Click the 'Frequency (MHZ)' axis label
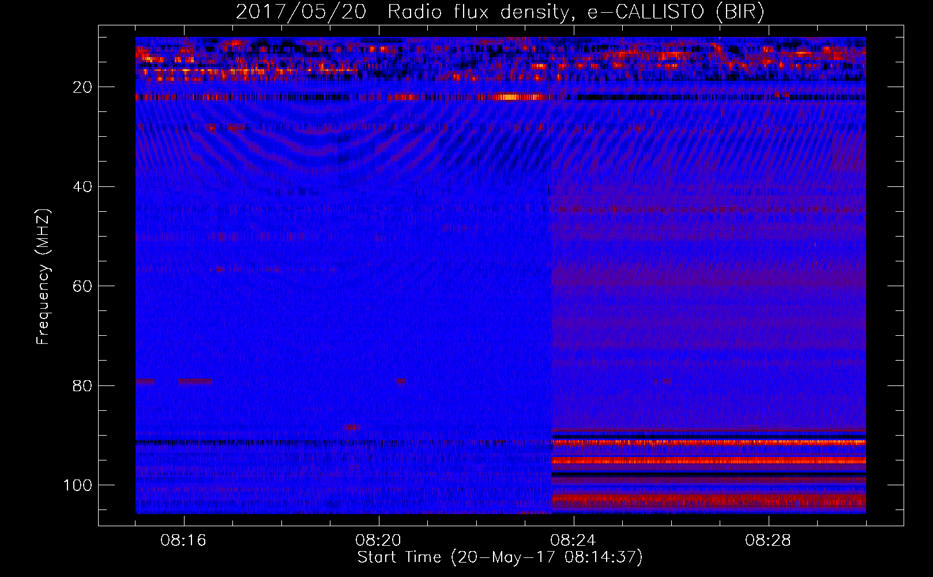This screenshot has width=933, height=577. click(x=44, y=277)
